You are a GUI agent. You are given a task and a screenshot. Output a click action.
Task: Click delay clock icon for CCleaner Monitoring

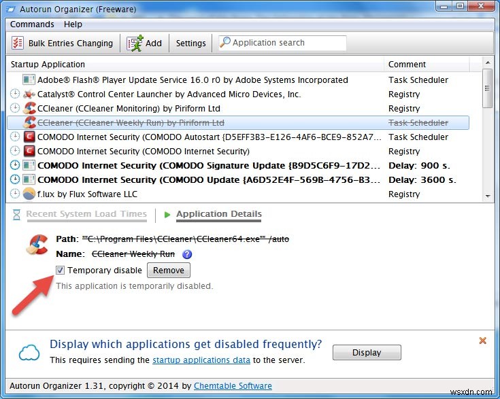coord(15,108)
